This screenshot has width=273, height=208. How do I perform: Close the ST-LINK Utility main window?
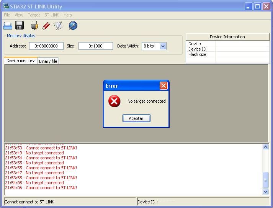coord(266,7)
